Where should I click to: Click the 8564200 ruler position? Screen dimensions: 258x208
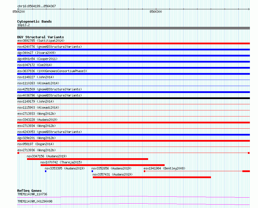19,12
